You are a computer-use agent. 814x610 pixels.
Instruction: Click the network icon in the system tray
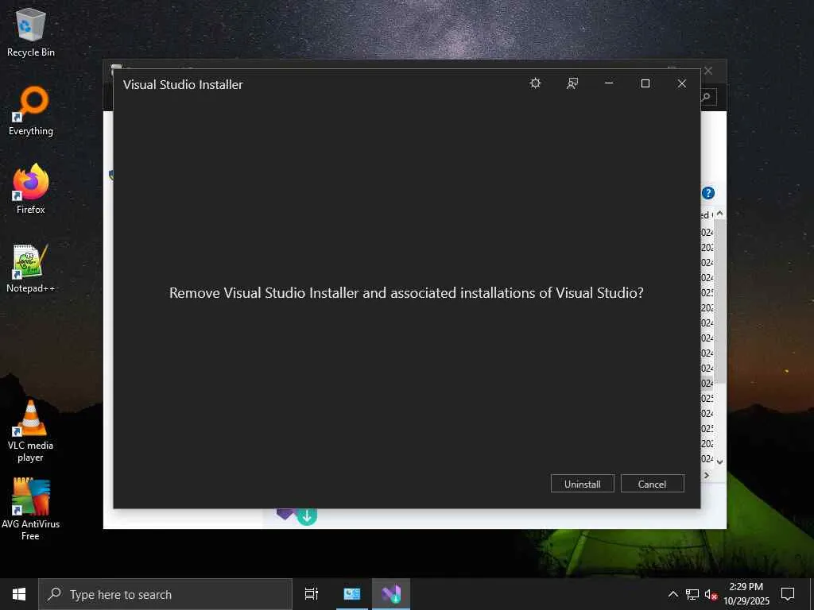692,594
